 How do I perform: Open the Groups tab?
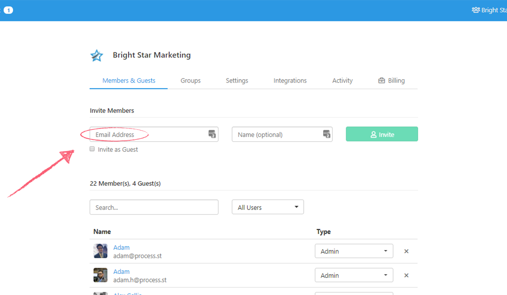[x=191, y=80]
